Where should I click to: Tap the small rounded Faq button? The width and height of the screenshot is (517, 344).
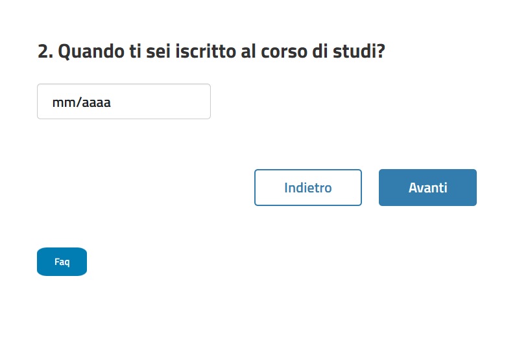(62, 262)
